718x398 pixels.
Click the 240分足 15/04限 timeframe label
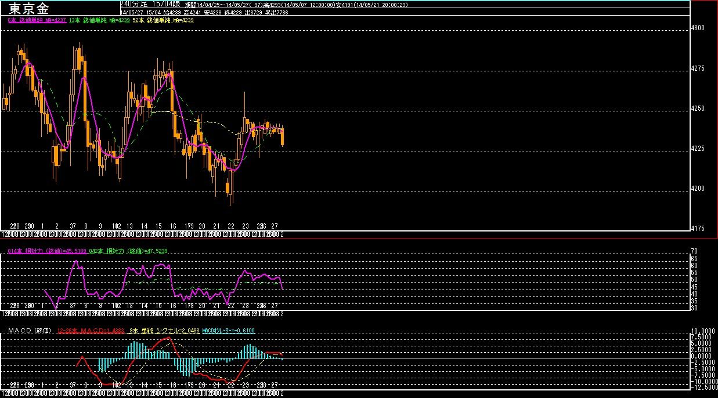click(x=150, y=4)
